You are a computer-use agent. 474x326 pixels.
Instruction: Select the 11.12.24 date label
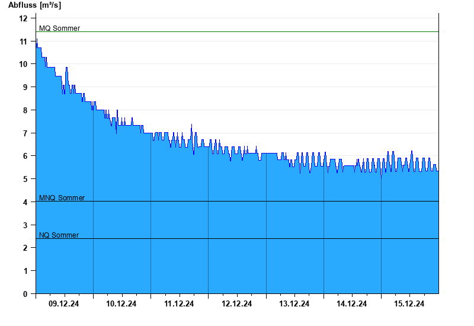click(179, 303)
